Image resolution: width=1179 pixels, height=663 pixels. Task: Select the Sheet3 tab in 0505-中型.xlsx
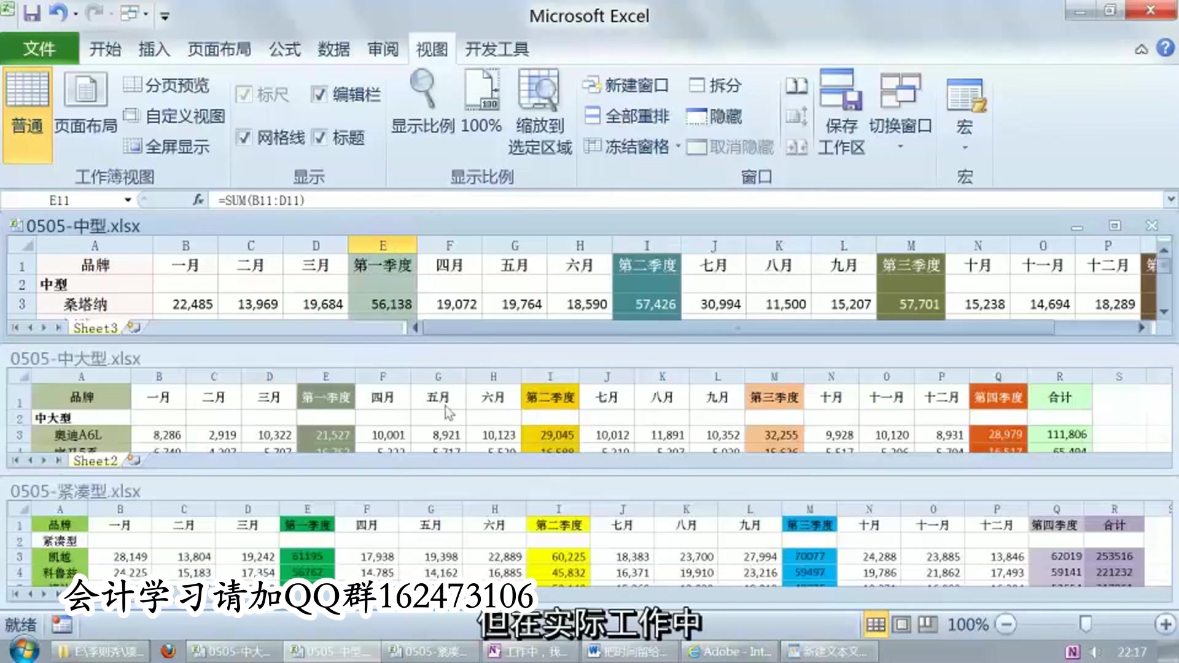[95, 328]
